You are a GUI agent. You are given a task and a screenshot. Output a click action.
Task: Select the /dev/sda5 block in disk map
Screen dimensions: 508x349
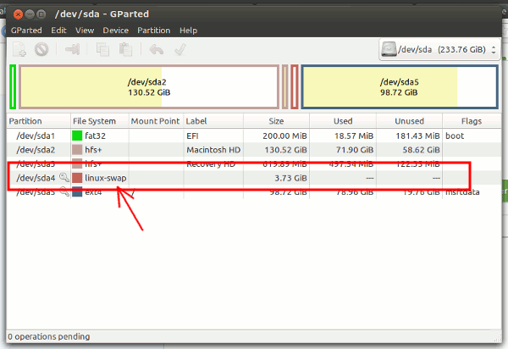(x=399, y=87)
